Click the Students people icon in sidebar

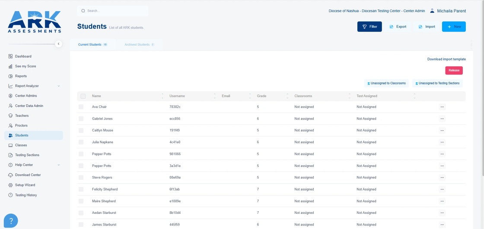pyautogui.click(x=10, y=135)
